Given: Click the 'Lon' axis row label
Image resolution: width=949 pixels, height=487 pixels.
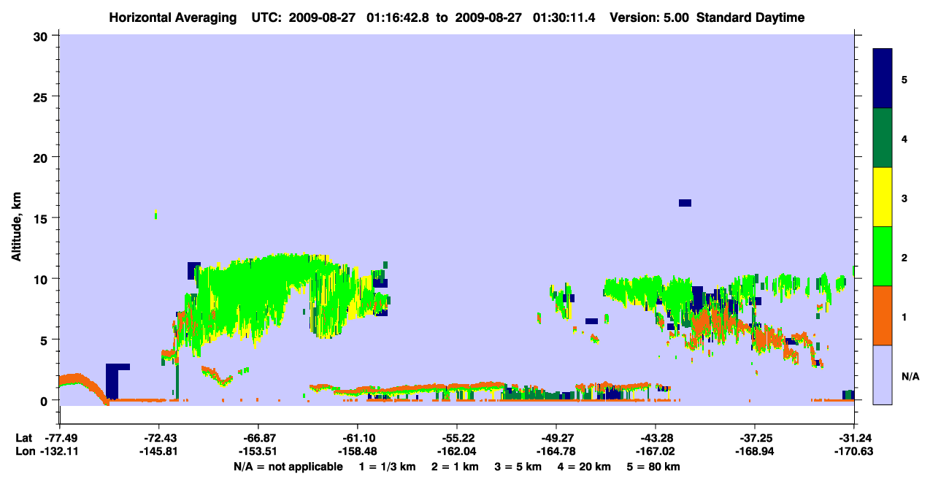Looking at the screenshot, I should point(24,451).
